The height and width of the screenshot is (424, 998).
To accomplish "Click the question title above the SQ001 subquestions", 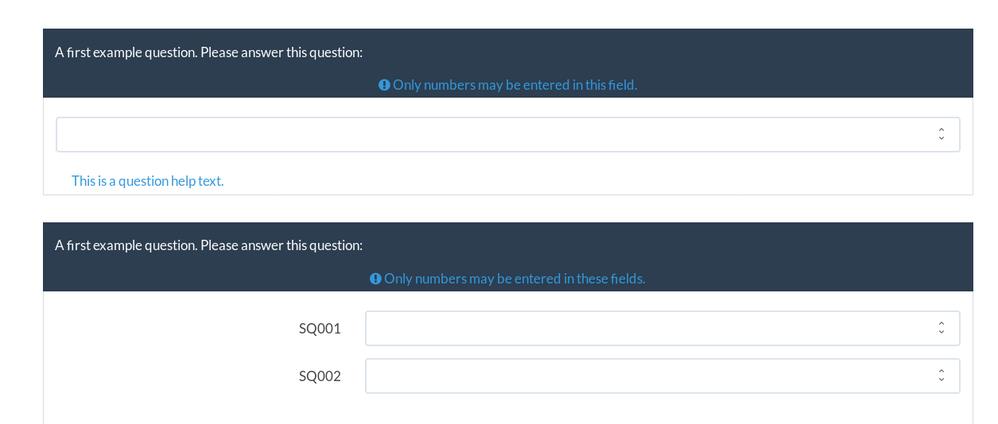I will pyautogui.click(x=208, y=245).
